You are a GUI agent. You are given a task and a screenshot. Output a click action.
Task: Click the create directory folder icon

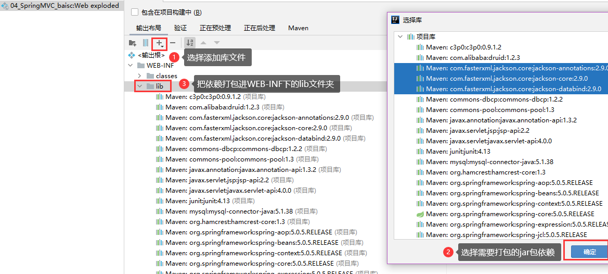(133, 43)
